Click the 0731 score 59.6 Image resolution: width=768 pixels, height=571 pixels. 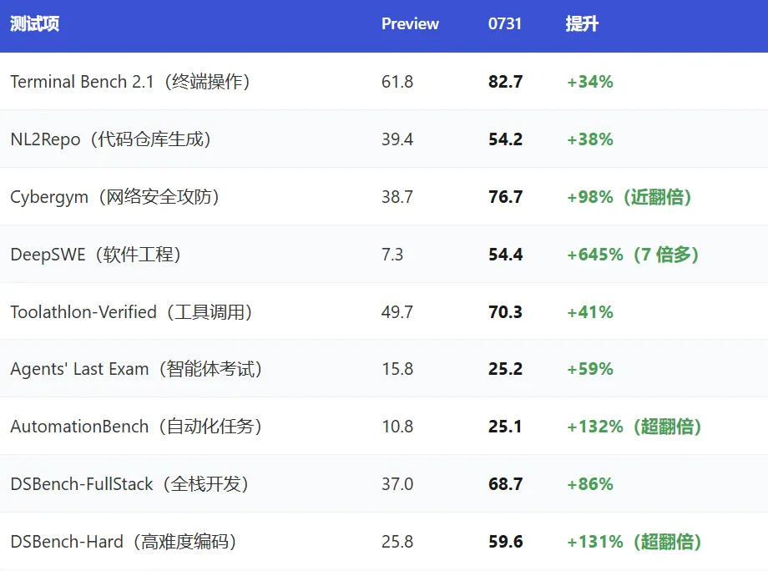(506, 542)
